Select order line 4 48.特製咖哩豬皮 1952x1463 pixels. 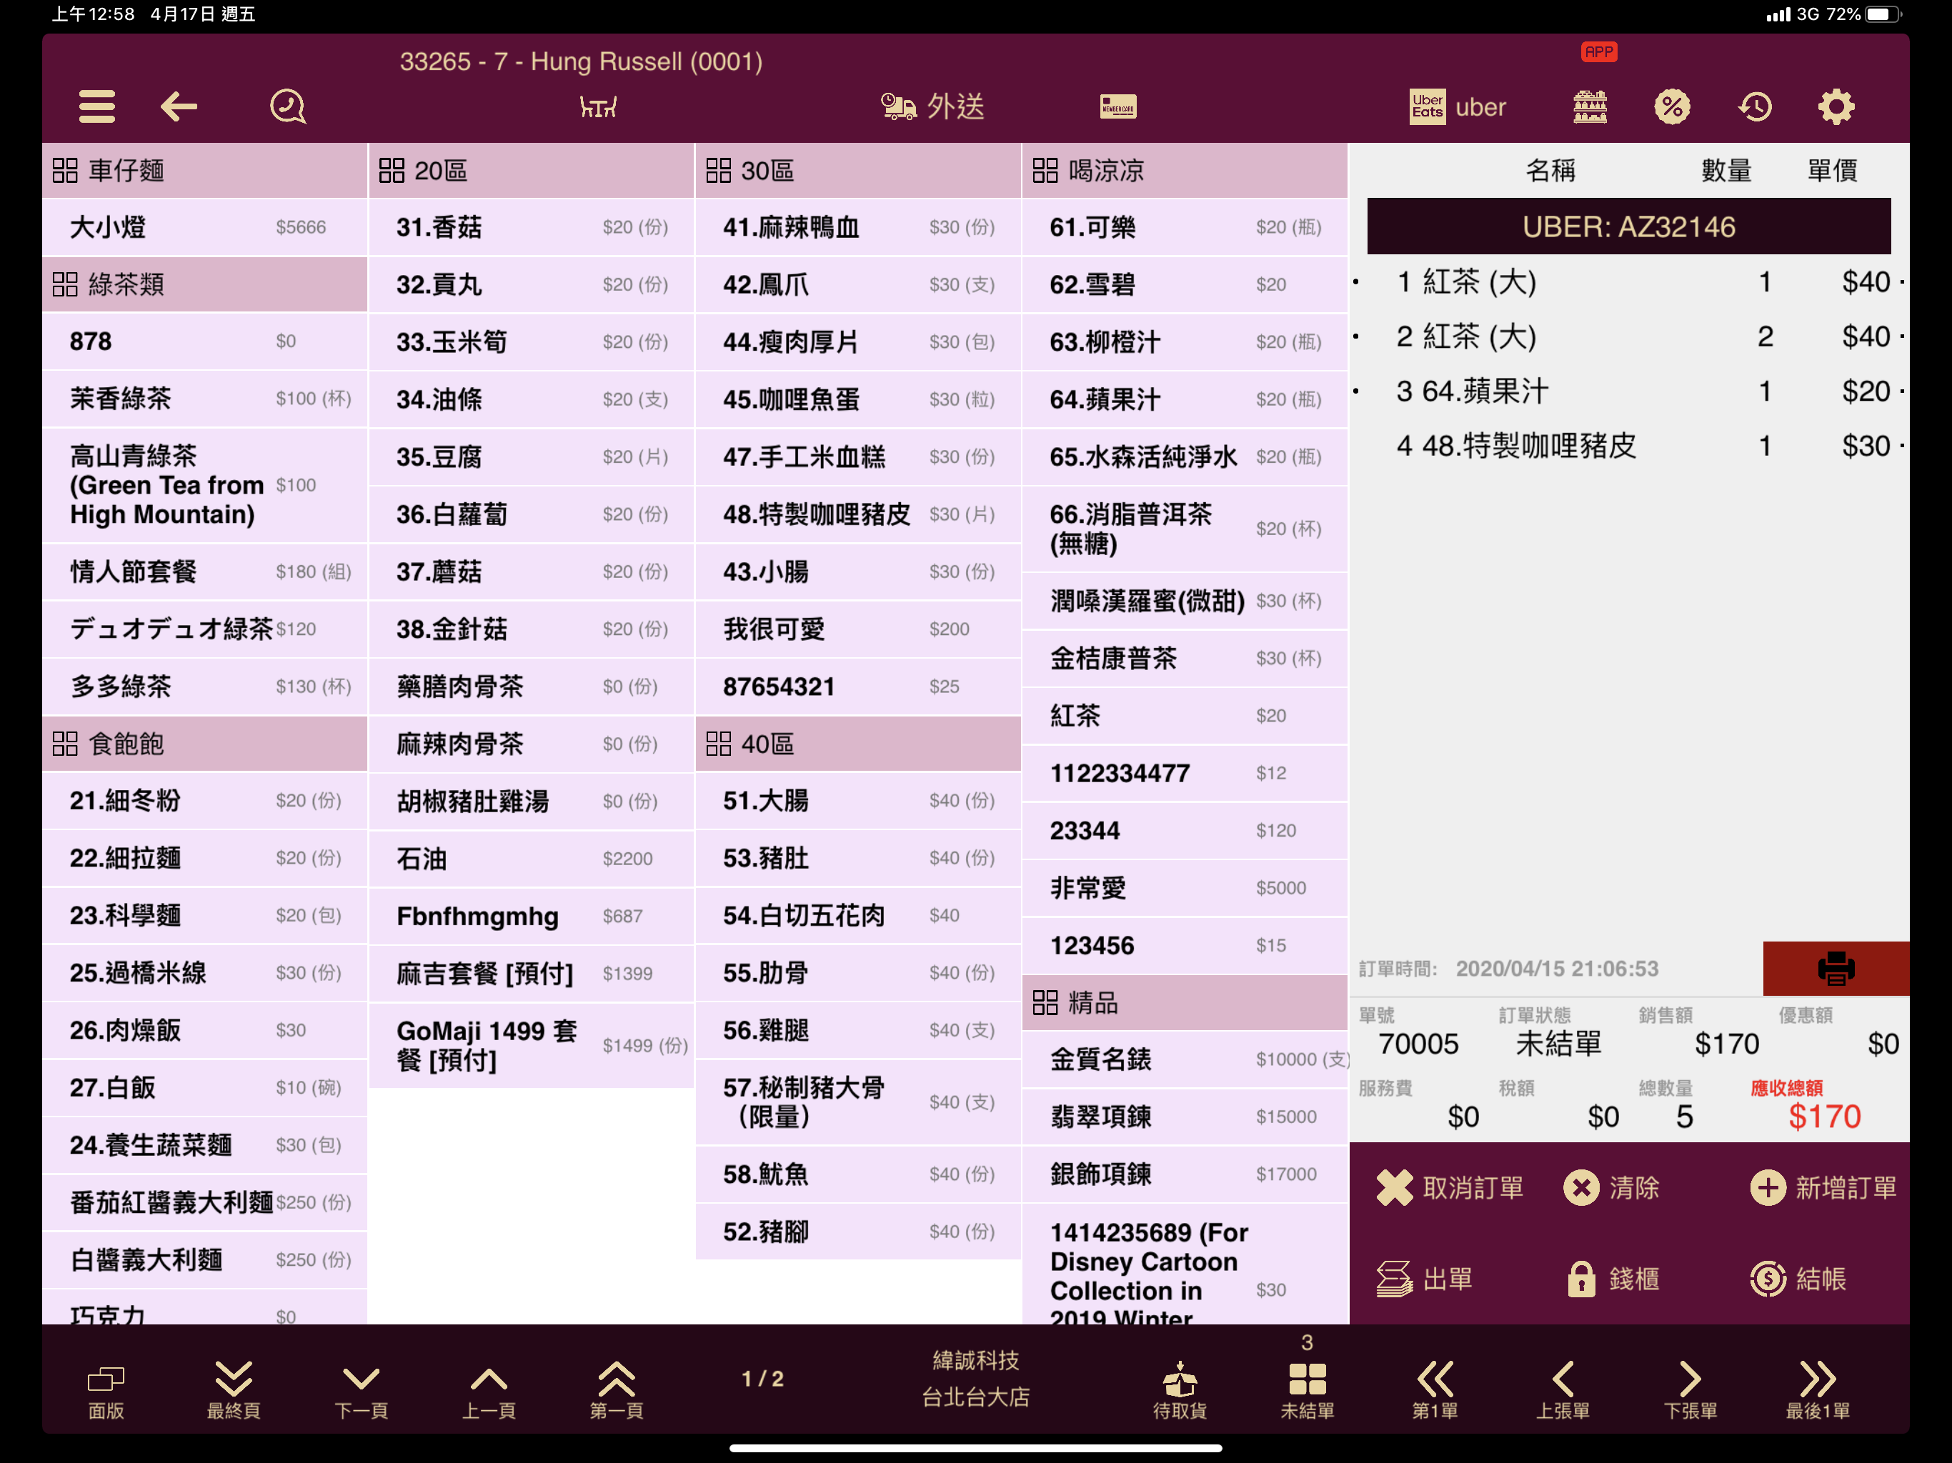click(x=1629, y=446)
